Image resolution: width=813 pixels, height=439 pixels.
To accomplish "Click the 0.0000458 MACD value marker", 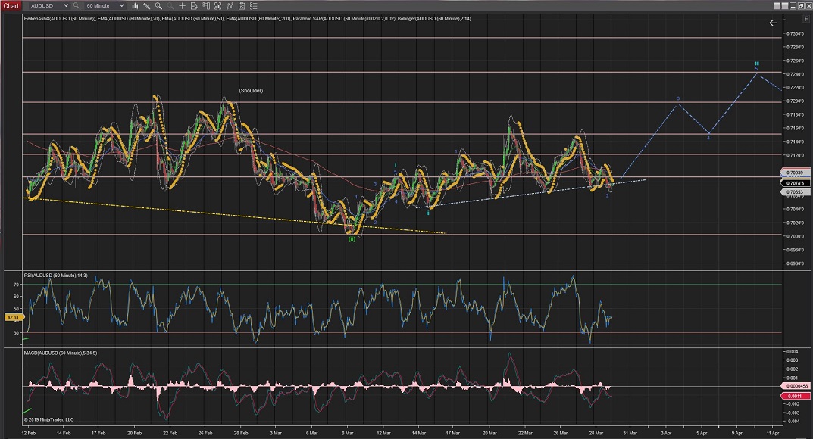I will [x=796, y=386].
